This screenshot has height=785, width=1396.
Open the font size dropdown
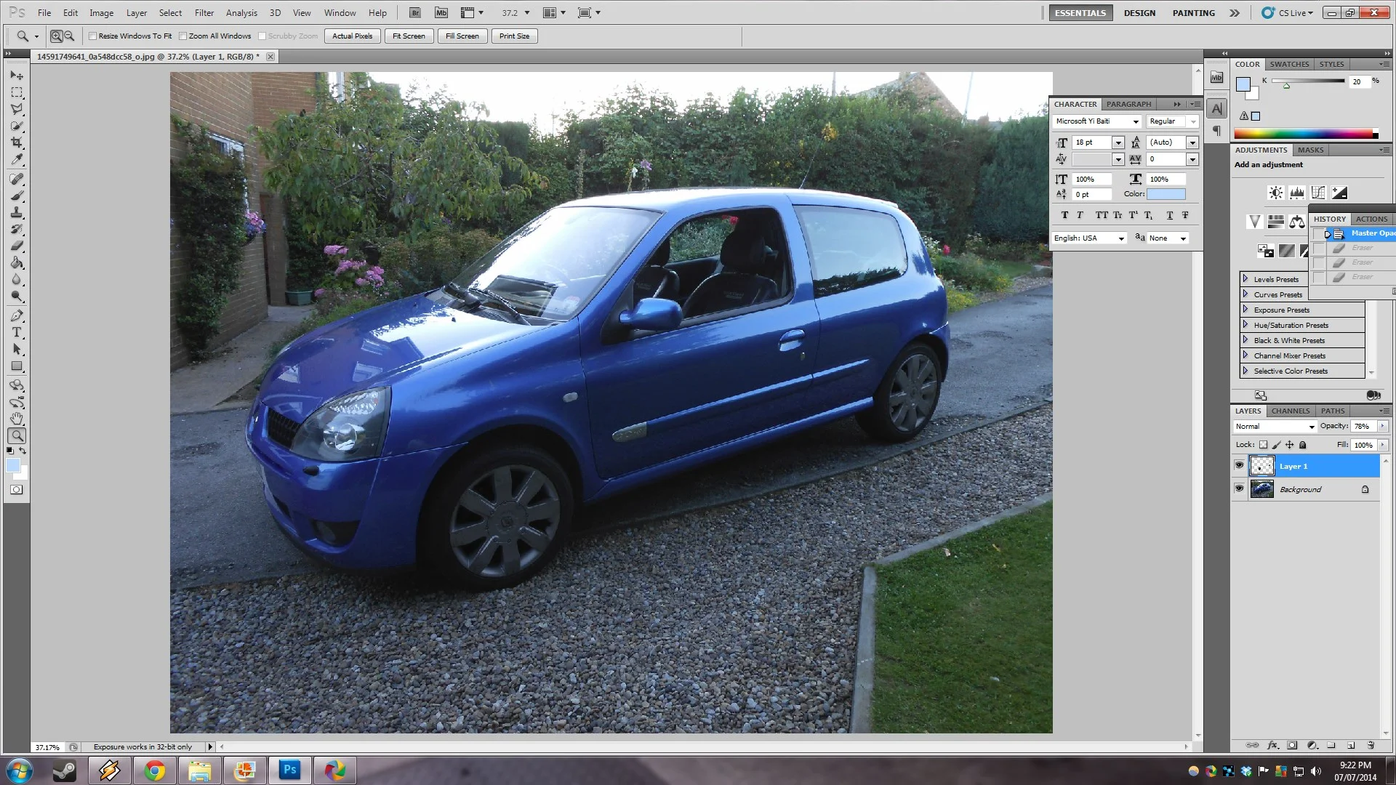click(1118, 142)
